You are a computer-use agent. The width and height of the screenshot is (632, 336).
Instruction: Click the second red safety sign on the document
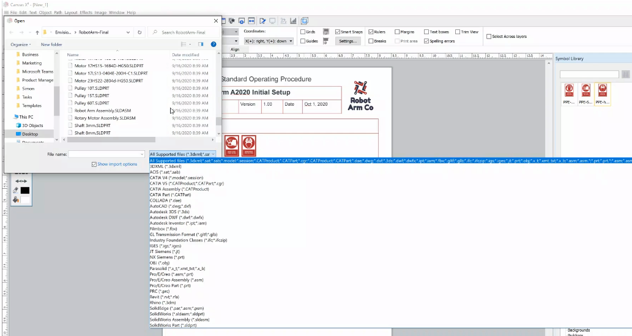249,145
